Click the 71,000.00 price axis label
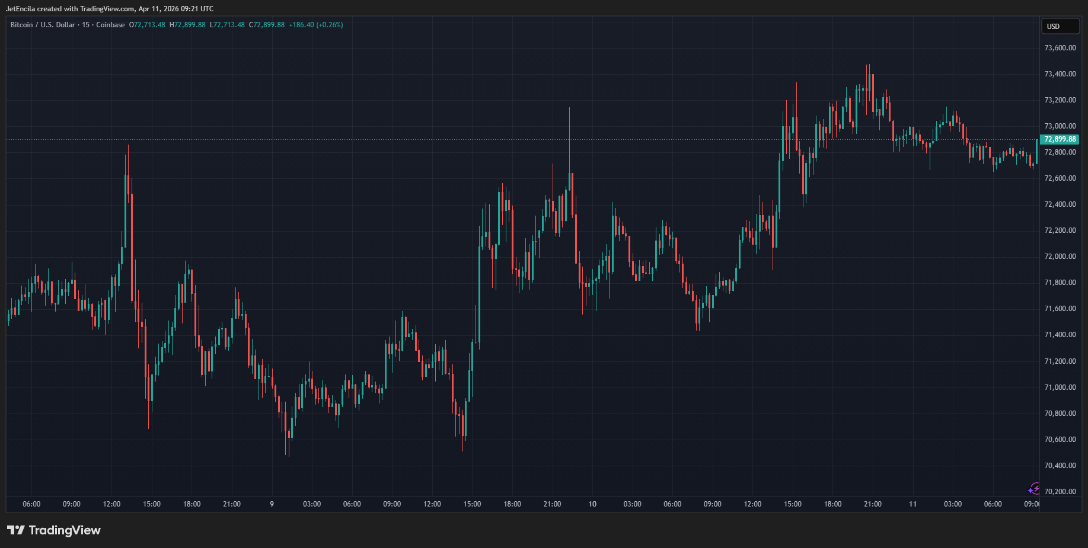This screenshot has width=1088, height=548. pos(1060,387)
